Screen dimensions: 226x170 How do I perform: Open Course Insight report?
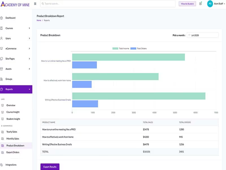coord(13,112)
